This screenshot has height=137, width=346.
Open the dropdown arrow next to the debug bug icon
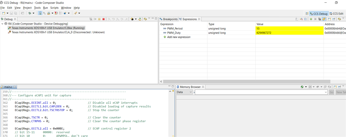[x=33, y=13]
